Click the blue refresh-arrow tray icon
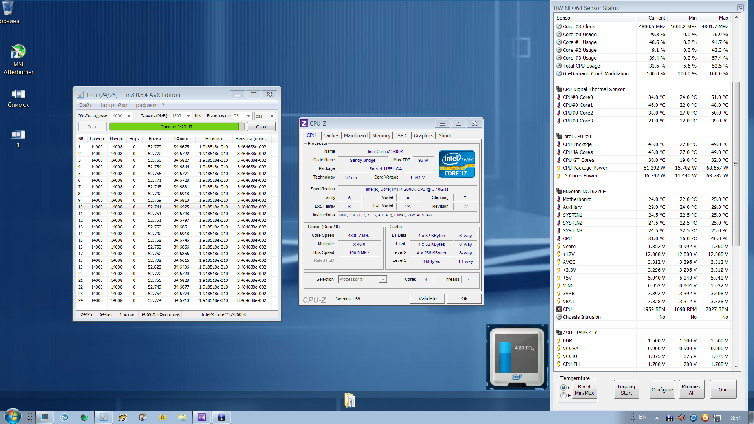The height and width of the screenshot is (424, 754). pyautogui.click(x=694, y=418)
